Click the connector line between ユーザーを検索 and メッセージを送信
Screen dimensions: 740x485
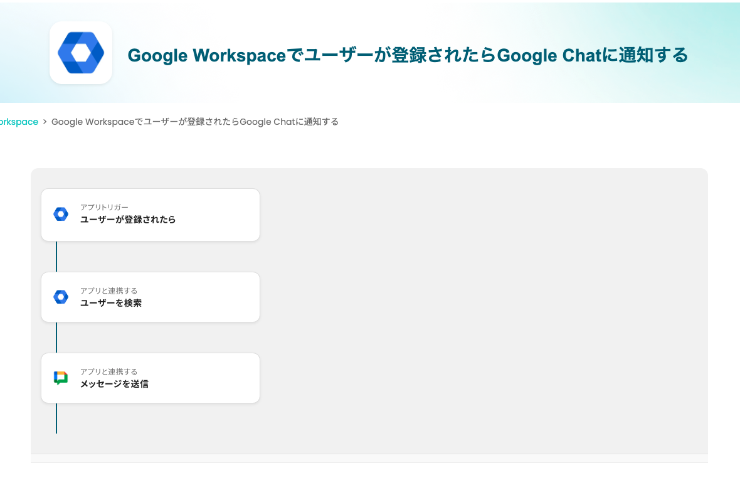[x=56, y=338]
